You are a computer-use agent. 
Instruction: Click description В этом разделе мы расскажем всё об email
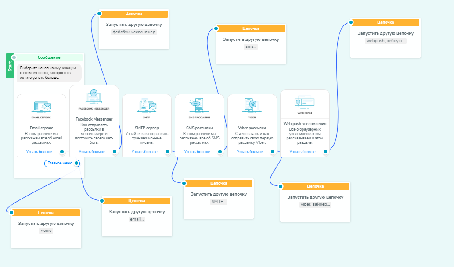click(x=41, y=138)
